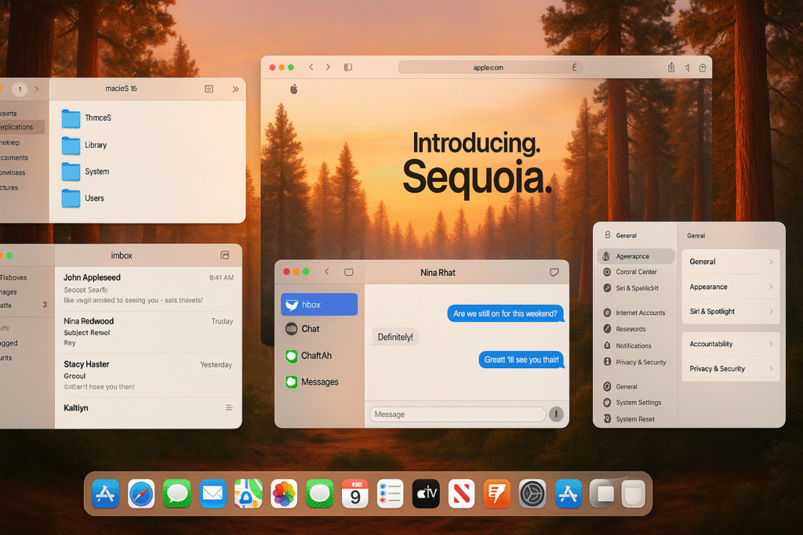Click the Message input field
This screenshot has width=803, height=535.
458,414
